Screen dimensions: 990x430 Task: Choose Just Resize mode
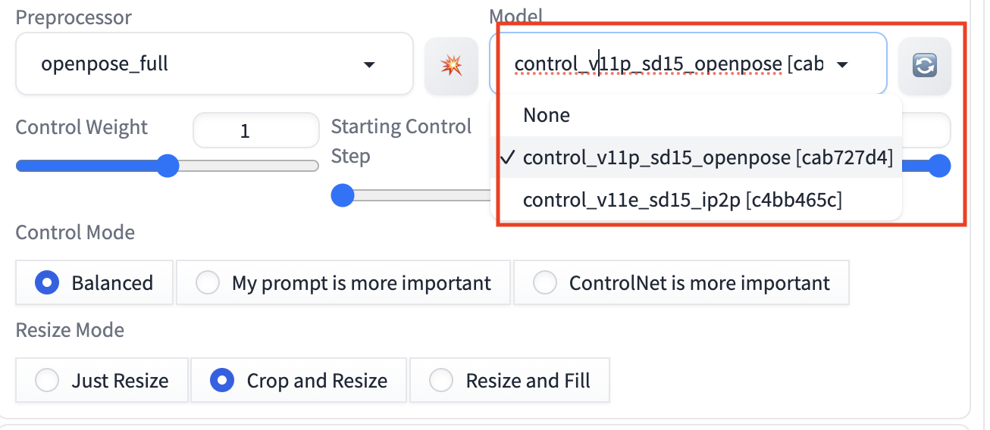[x=47, y=380]
